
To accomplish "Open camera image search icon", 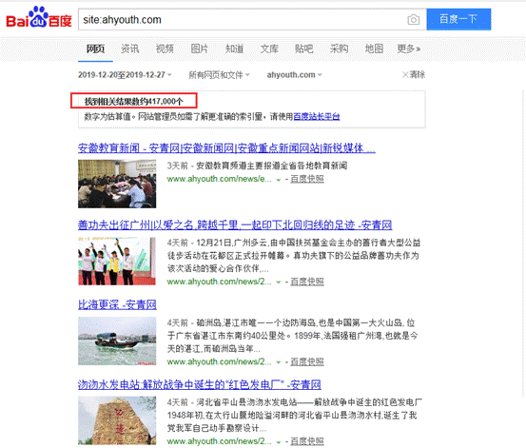I will coord(413,19).
